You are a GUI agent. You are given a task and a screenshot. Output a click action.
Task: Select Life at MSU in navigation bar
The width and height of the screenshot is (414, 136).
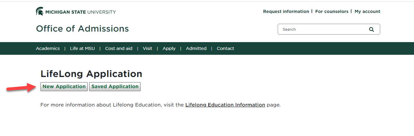pyautogui.click(x=82, y=48)
